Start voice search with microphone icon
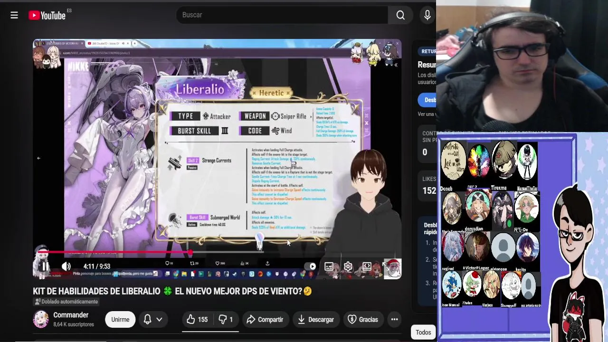The height and width of the screenshot is (342, 608). 427,15
